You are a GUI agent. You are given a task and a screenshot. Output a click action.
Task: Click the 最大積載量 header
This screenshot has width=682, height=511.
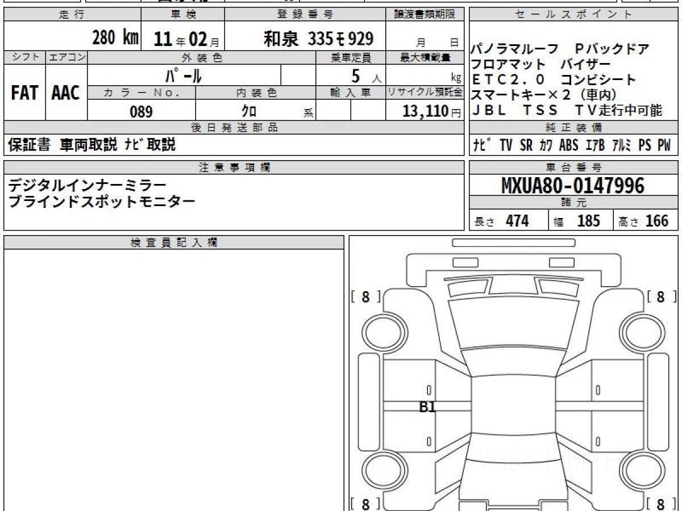(x=425, y=57)
